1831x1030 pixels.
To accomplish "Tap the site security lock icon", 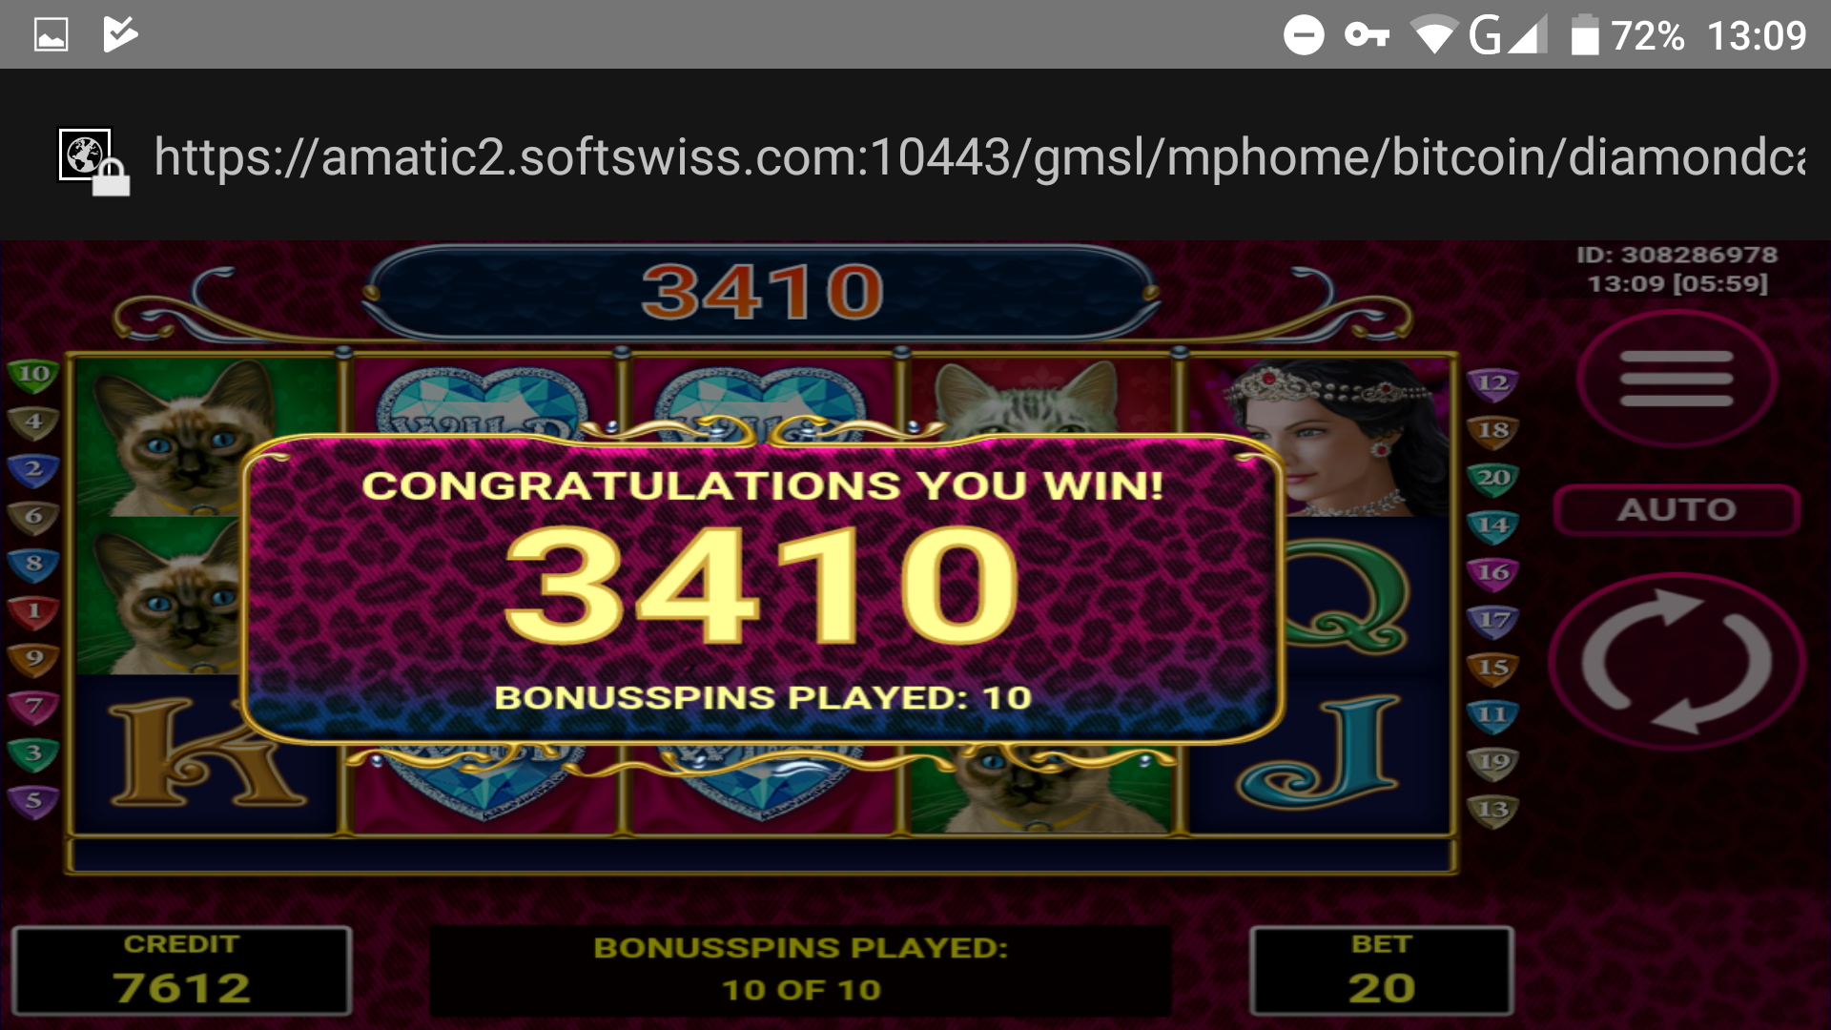I will [x=94, y=162].
